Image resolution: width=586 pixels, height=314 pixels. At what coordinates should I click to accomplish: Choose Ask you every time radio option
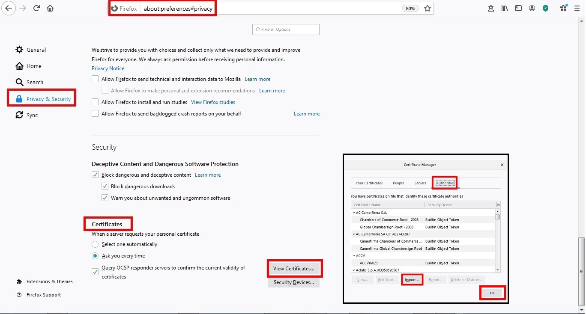click(x=95, y=256)
